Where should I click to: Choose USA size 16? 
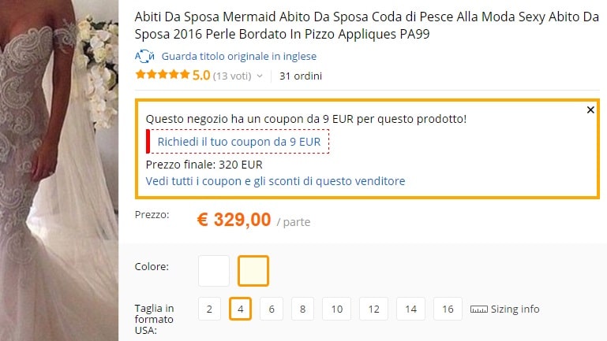pos(448,309)
